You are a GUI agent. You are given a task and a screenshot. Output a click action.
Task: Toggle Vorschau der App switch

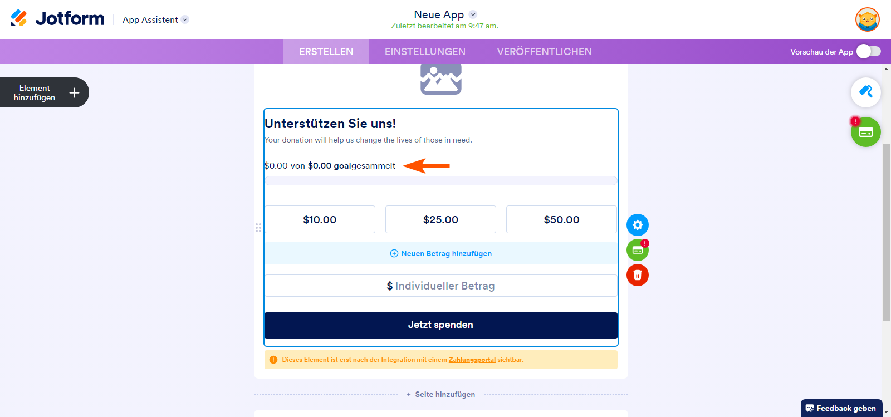pyautogui.click(x=868, y=52)
